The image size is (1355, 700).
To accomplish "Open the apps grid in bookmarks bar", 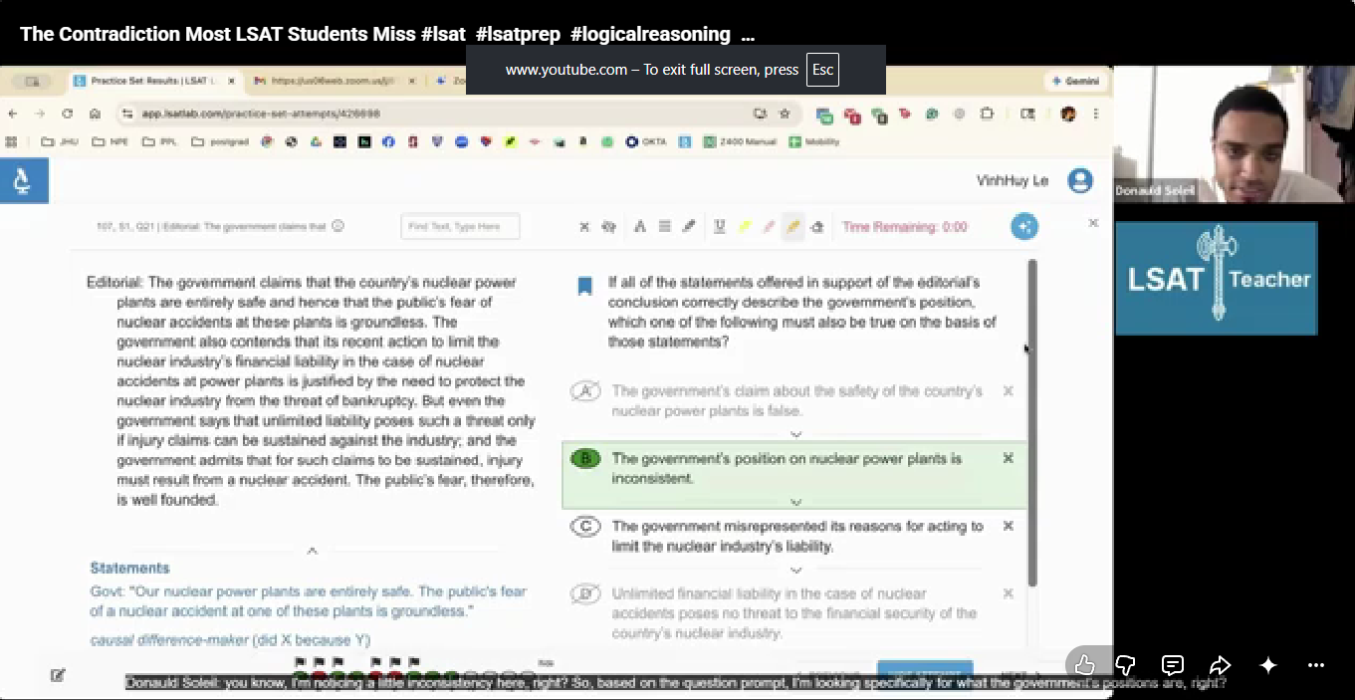I will coord(12,141).
